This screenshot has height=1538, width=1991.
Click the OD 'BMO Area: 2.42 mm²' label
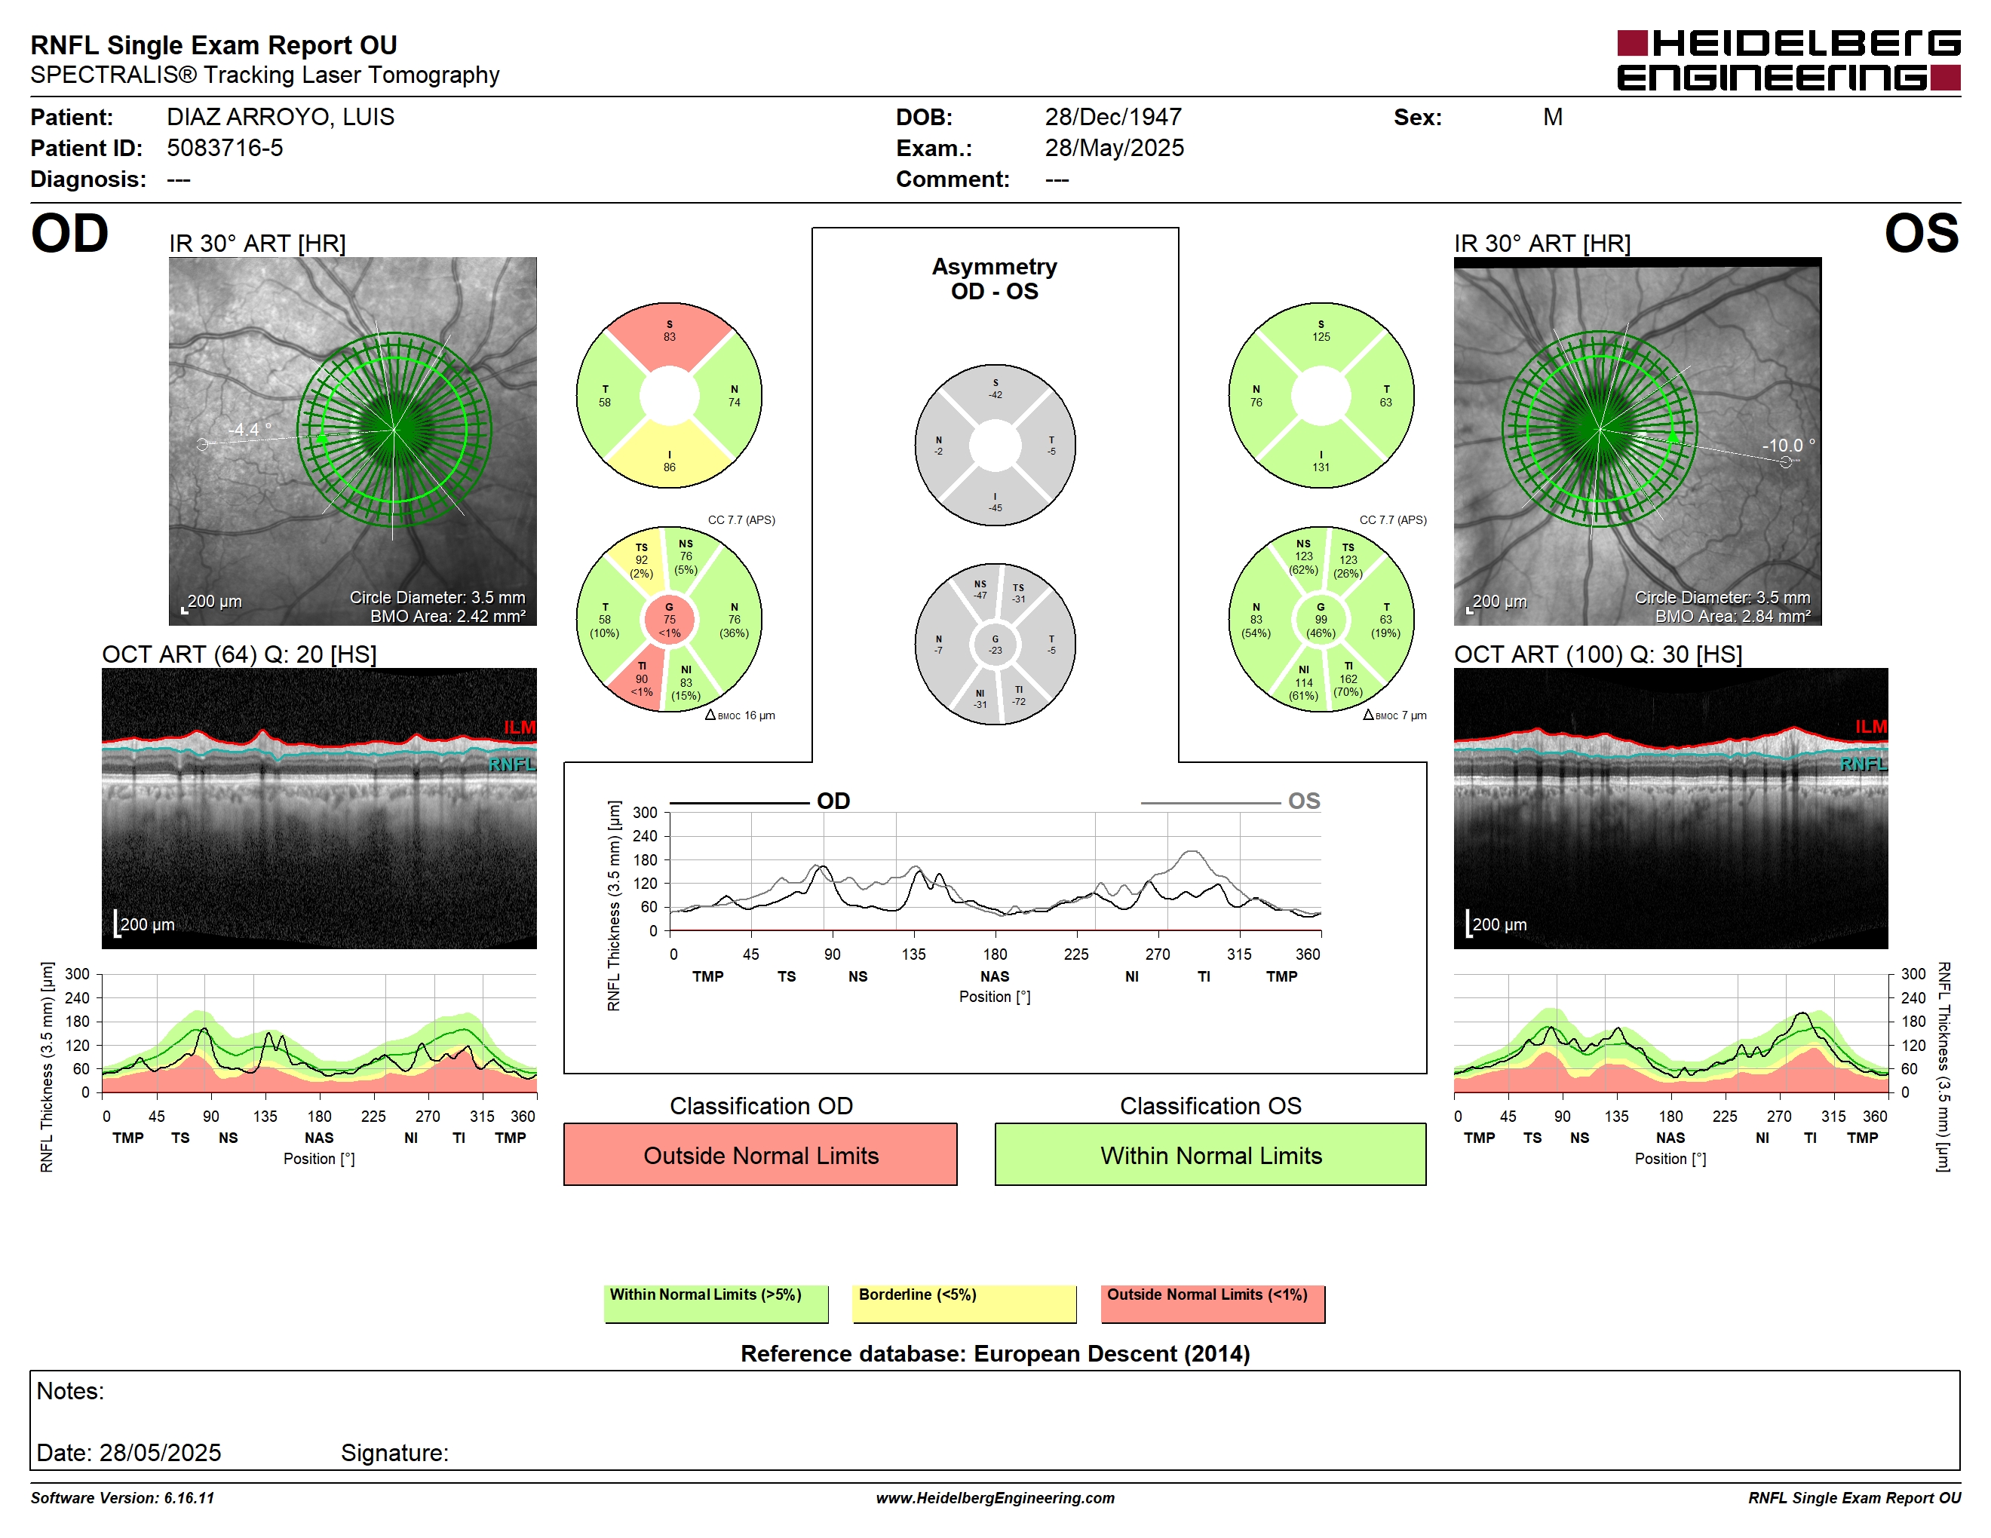(448, 616)
